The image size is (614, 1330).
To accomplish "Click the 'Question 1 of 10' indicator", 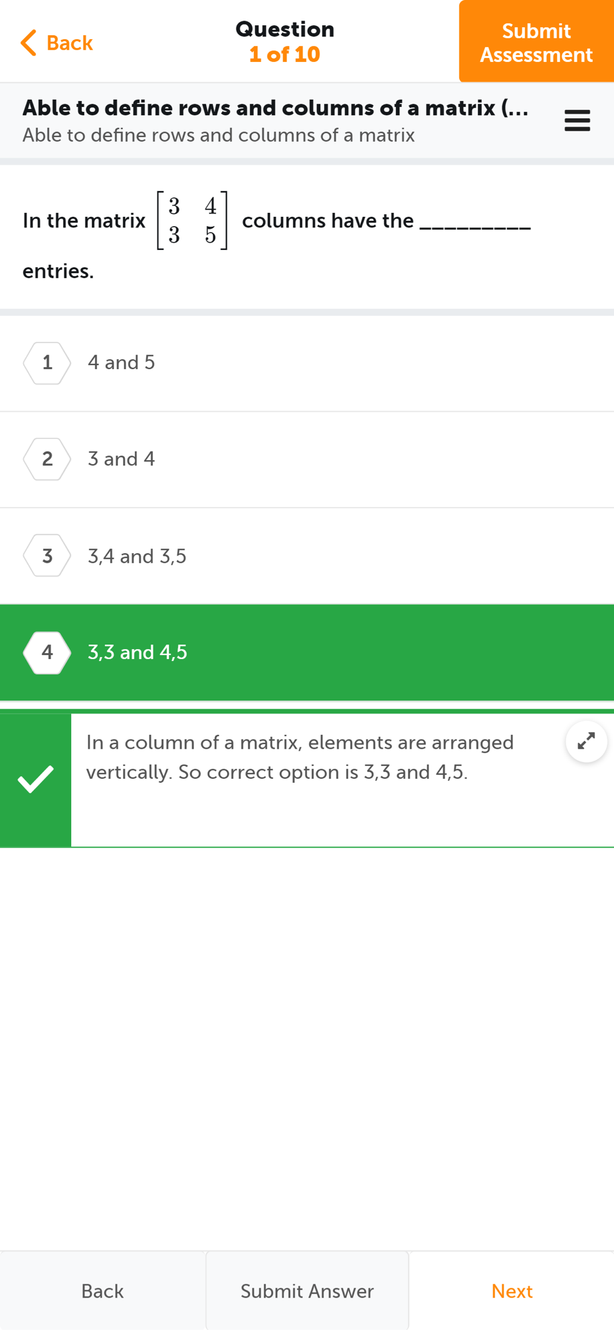I will click(284, 42).
